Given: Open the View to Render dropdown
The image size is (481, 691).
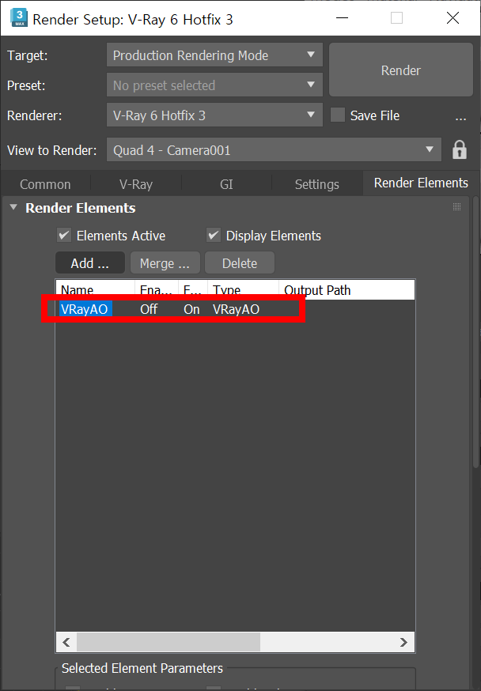Looking at the screenshot, I should pyautogui.click(x=274, y=150).
